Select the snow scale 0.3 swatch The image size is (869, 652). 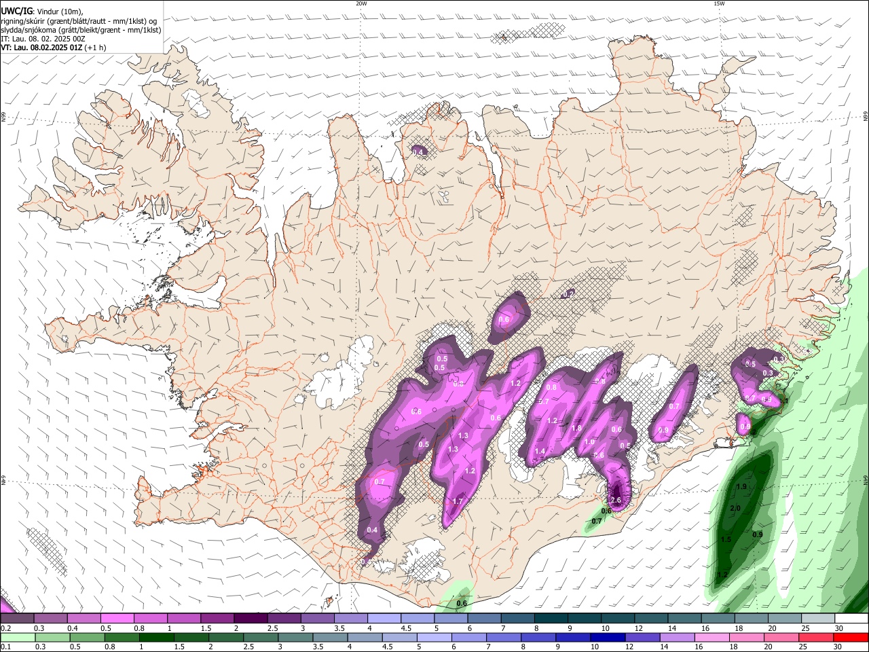tap(50, 618)
